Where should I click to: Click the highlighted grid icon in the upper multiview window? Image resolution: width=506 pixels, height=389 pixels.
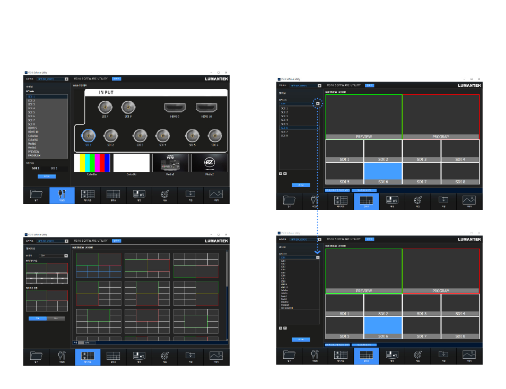click(x=367, y=201)
